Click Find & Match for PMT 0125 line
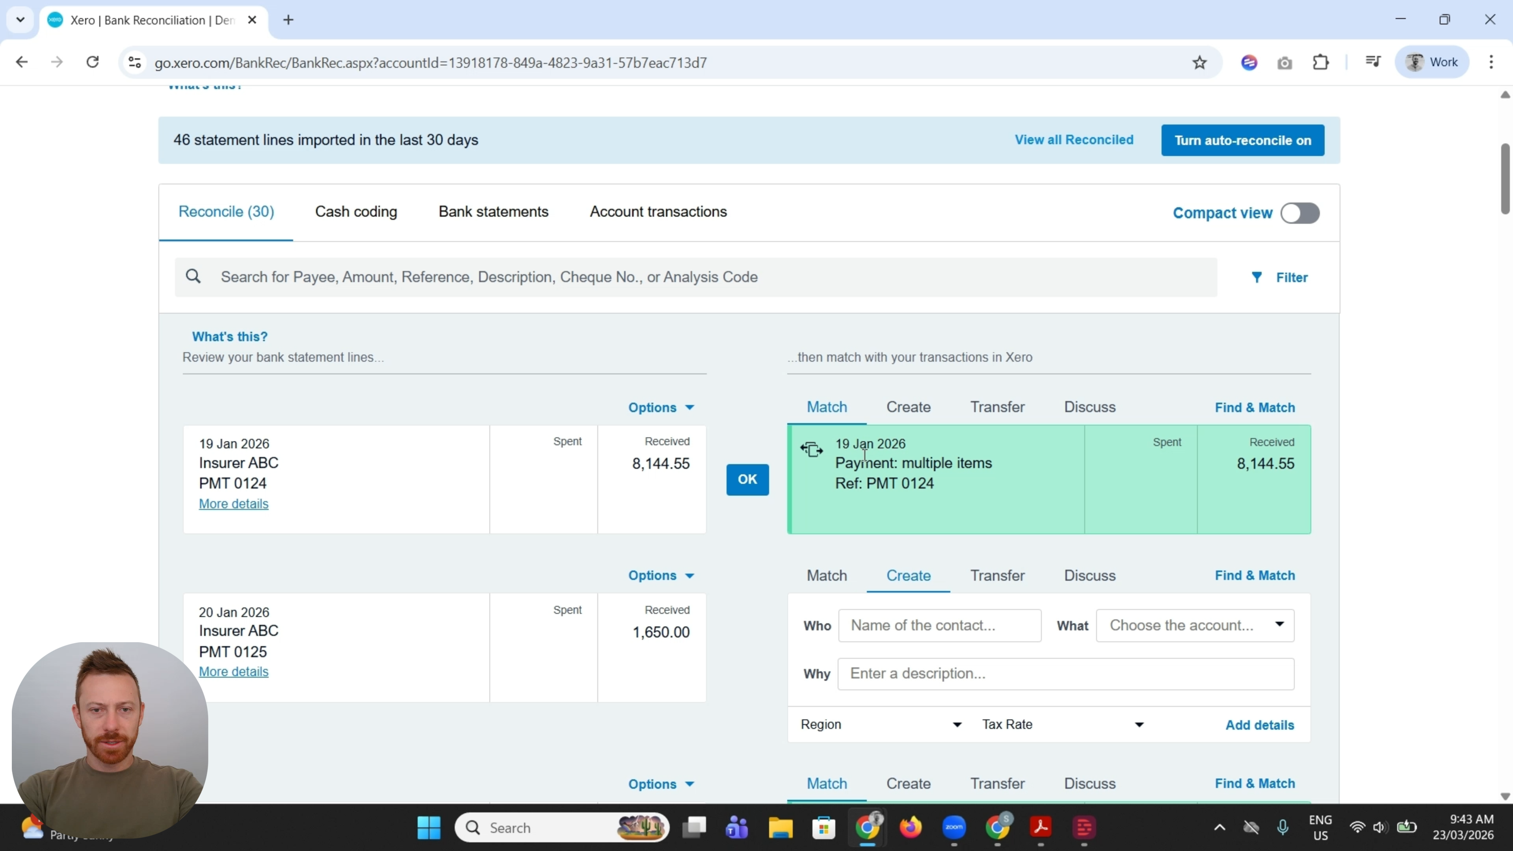 (1255, 576)
